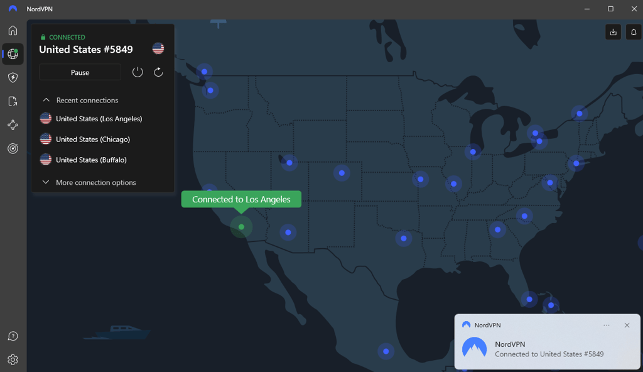Image resolution: width=643 pixels, height=372 pixels.
Task: Click the CONNECTED status text
Action: click(67, 37)
